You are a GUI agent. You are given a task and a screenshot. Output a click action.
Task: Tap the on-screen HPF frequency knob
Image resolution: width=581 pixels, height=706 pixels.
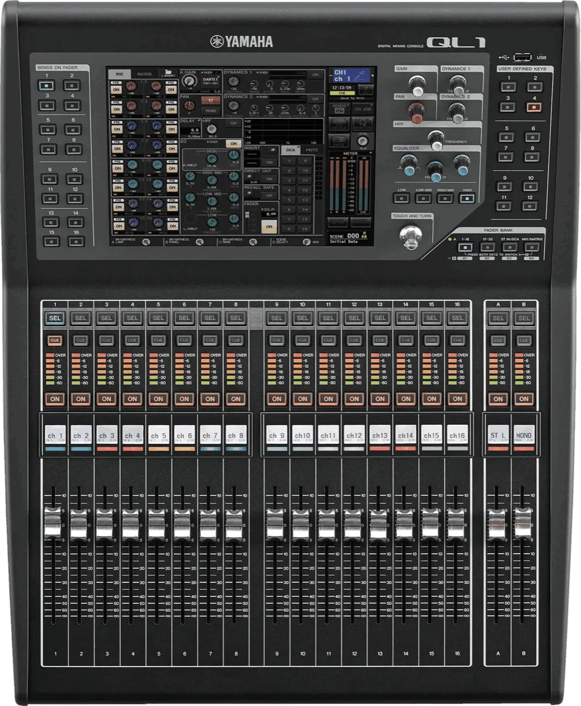212,129
